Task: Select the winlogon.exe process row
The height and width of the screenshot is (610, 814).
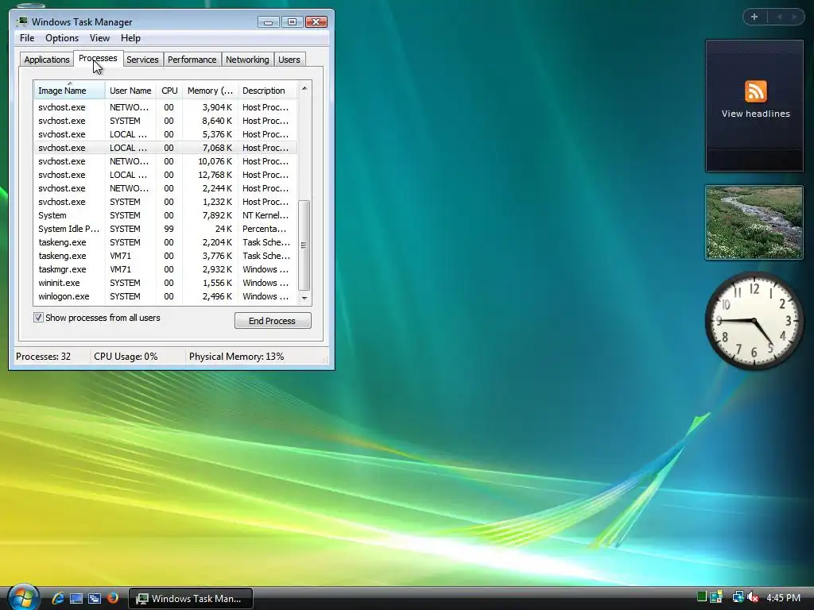Action: pyautogui.click(x=166, y=296)
